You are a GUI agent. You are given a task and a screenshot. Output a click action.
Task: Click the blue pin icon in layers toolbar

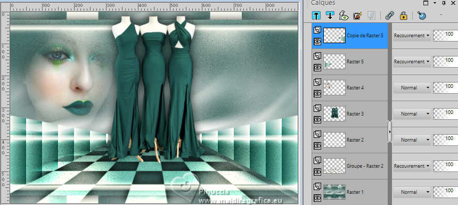[421, 15]
